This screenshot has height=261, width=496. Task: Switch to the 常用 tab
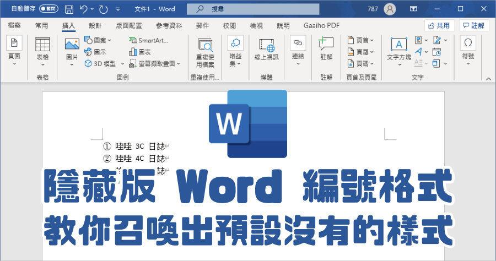tap(42, 25)
